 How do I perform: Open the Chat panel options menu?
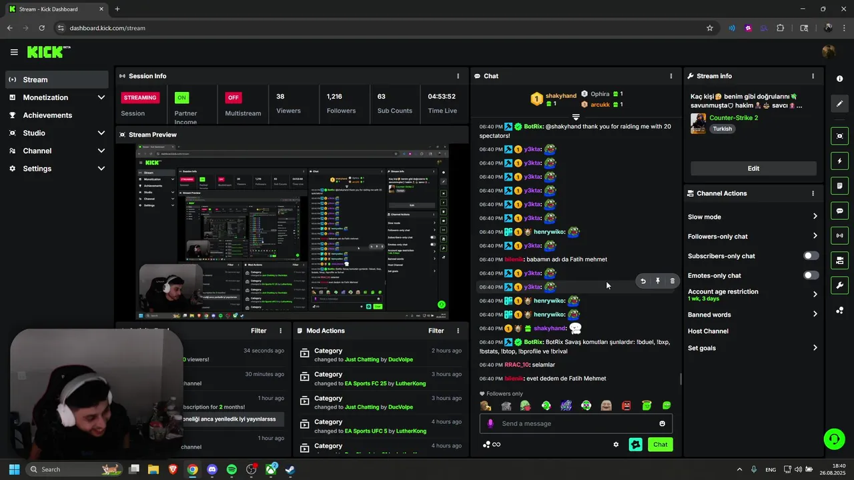point(671,76)
